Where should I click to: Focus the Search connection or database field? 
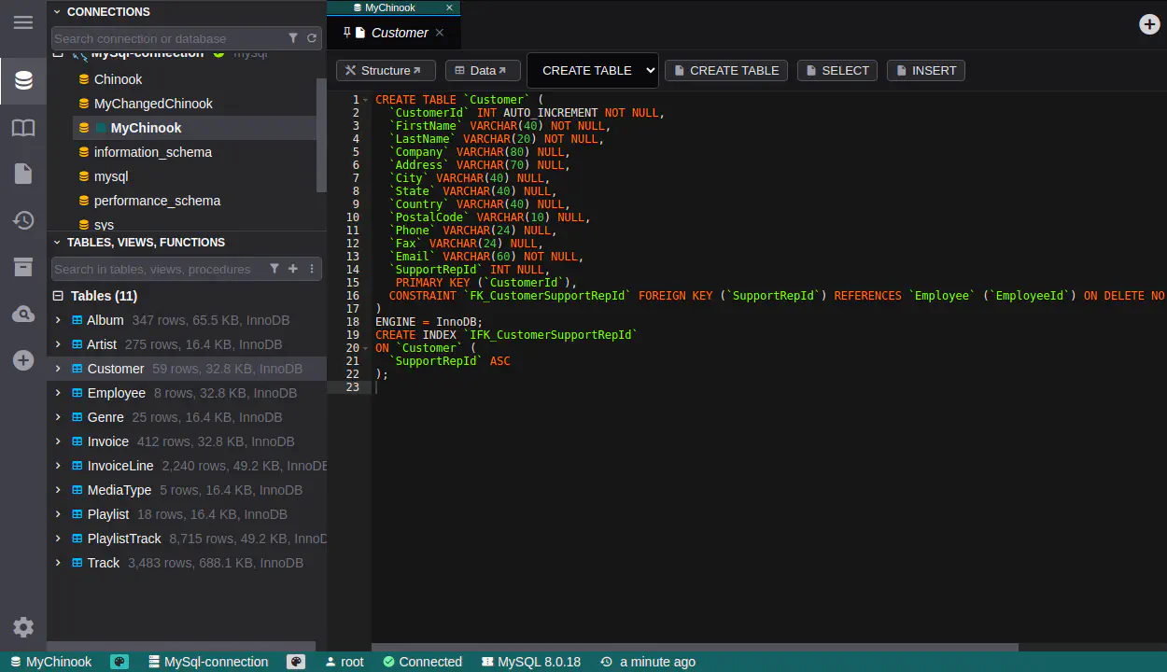coord(166,38)
